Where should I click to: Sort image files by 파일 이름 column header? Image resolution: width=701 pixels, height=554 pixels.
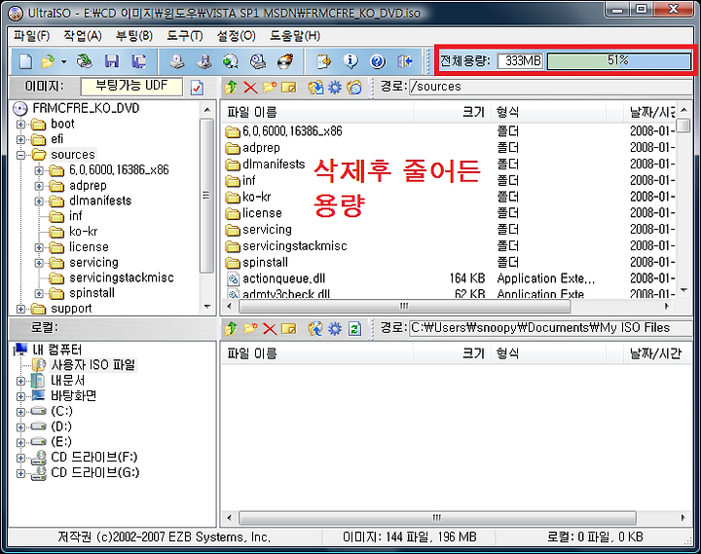(x=317, y=112)
